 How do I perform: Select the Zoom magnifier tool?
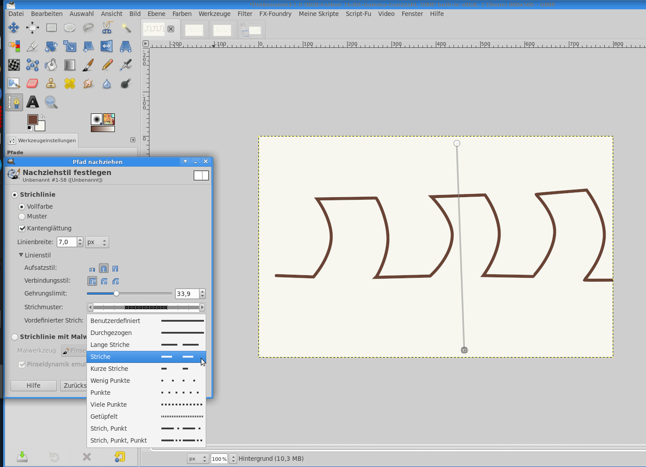(51, 102)
